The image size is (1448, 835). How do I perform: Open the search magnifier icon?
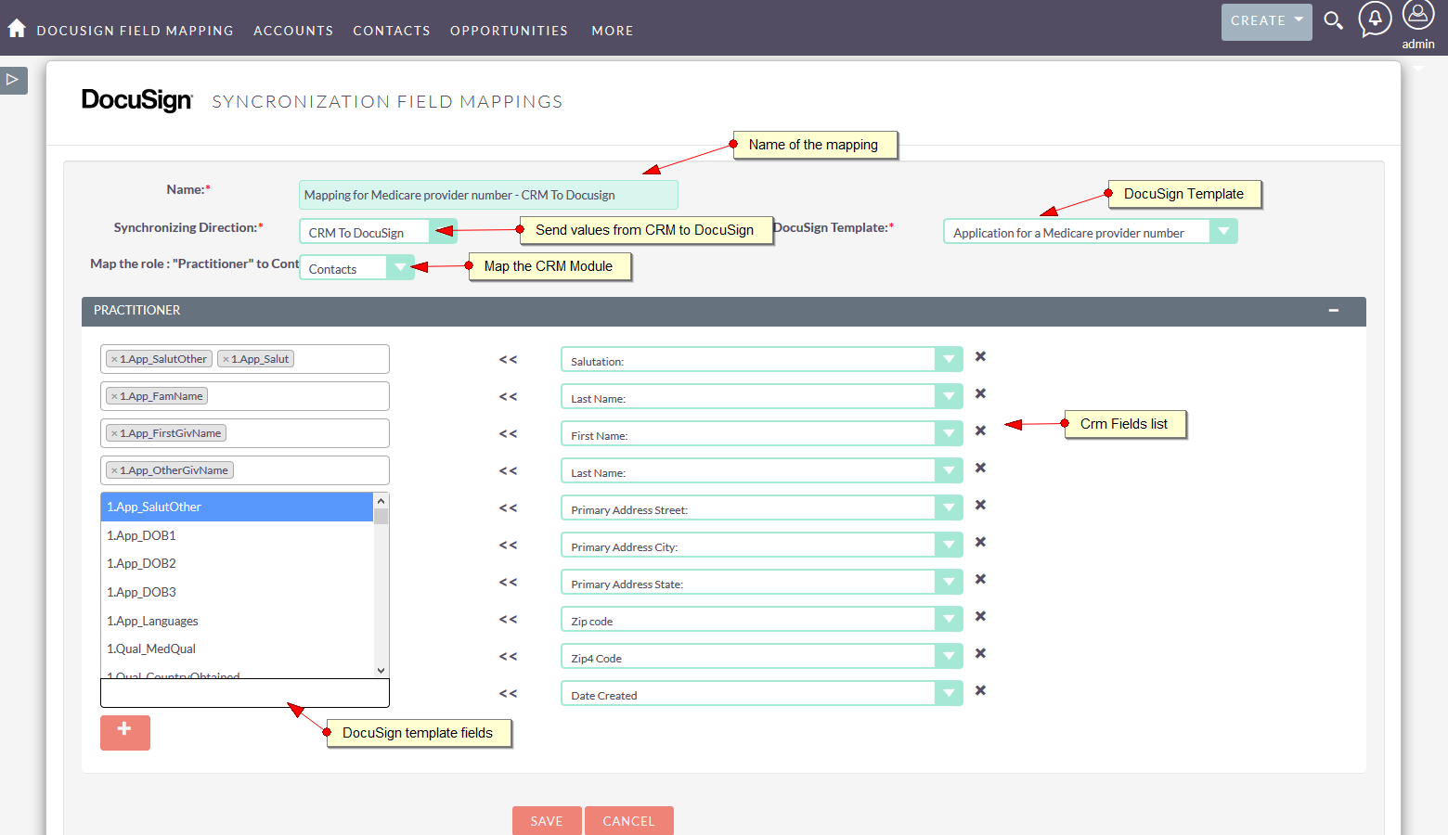pos(1333,20)
